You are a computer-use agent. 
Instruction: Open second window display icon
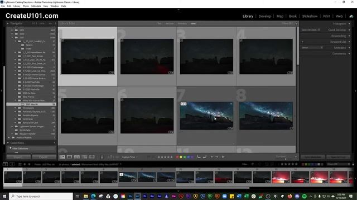point(12,164)
